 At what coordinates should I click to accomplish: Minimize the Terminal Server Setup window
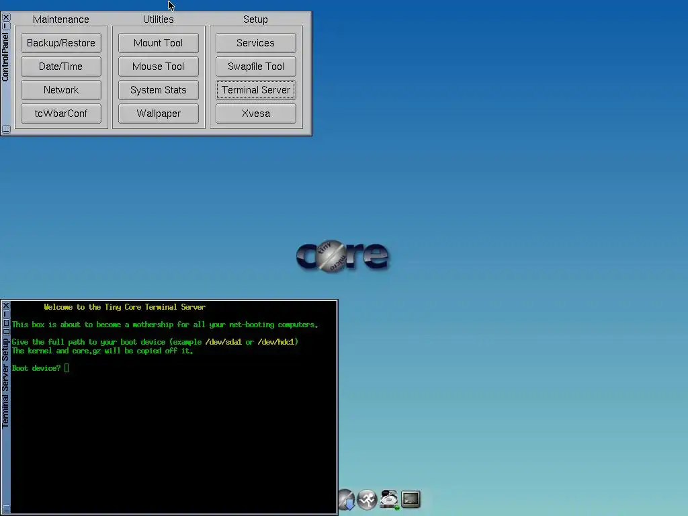[x=5, y=314]
